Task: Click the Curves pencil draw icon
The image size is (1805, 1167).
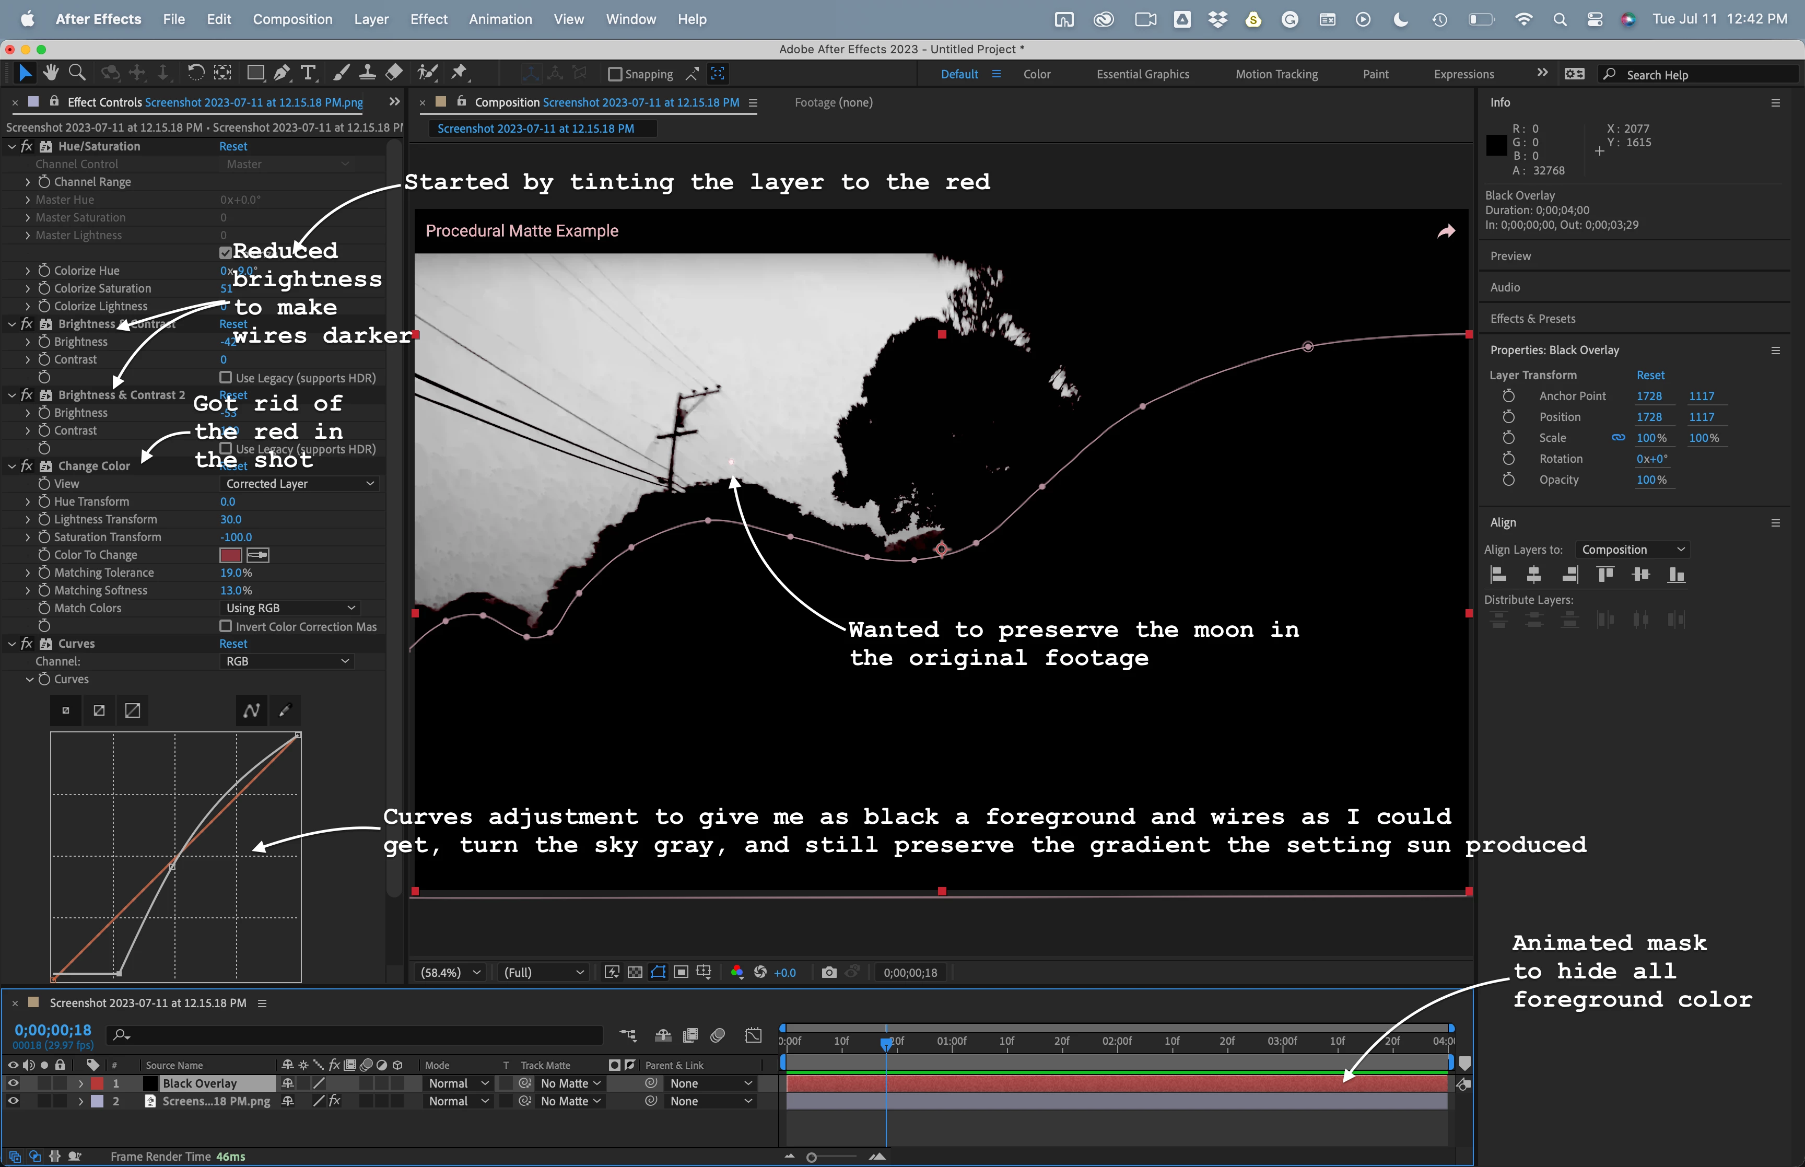Action: click(x=285, y=711)
